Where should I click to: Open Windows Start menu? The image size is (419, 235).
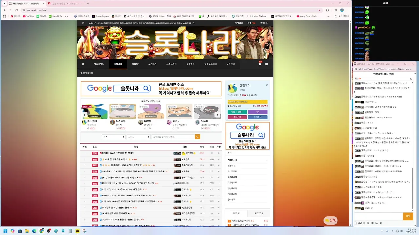[x=5, y=231]
